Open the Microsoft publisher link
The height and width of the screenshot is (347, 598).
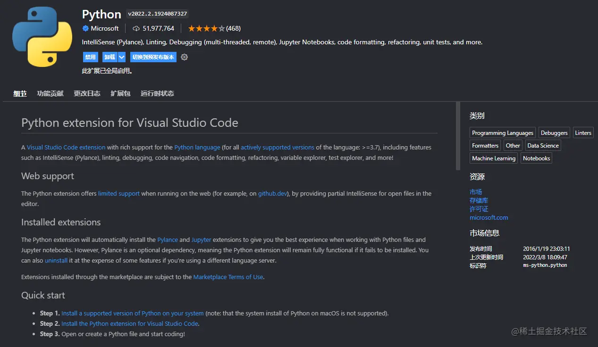click(x=105, y=28)
